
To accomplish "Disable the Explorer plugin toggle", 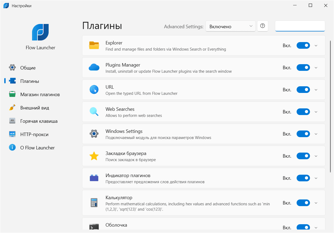I will click(x=303, y=46).
